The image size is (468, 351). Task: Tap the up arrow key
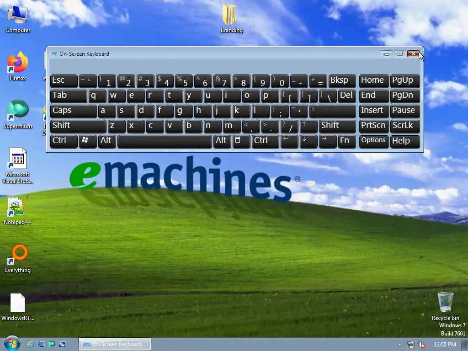pos(308,127)
